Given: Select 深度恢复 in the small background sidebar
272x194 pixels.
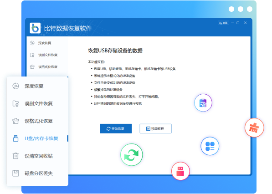Looking at the screenshot, I should [45, 43].
